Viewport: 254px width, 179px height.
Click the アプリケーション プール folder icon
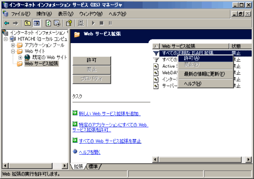click(x=20, y=45)
